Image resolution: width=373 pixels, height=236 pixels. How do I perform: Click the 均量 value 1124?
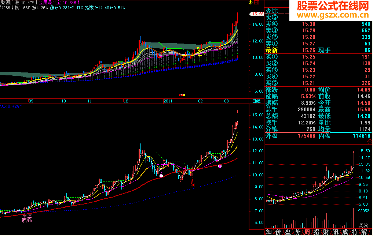(365, 130)
